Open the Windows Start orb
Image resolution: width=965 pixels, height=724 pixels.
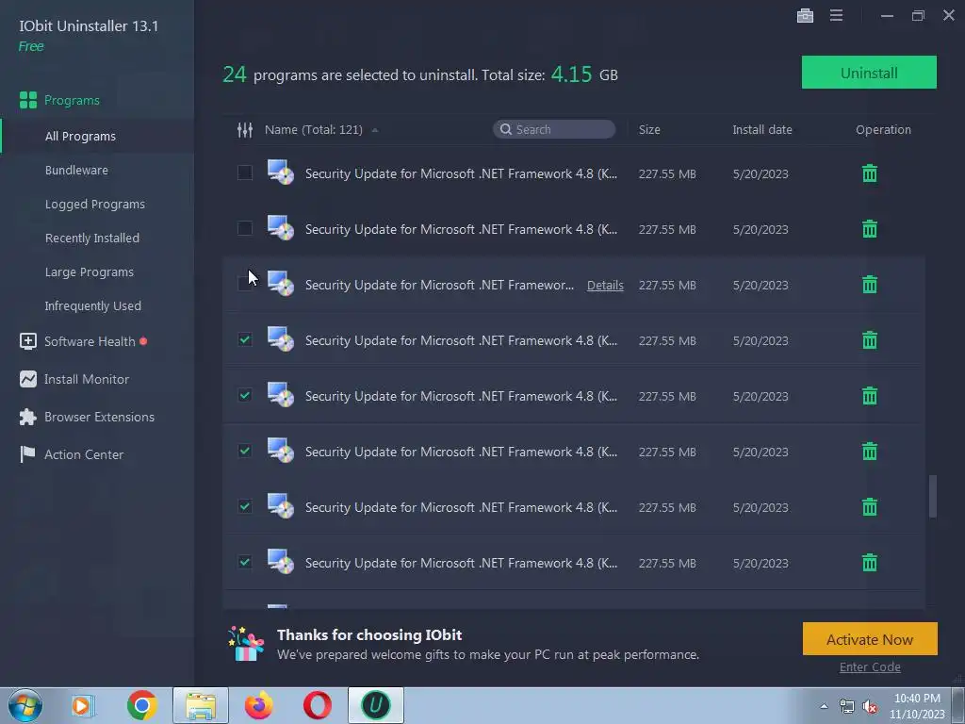tap(25, 705)
